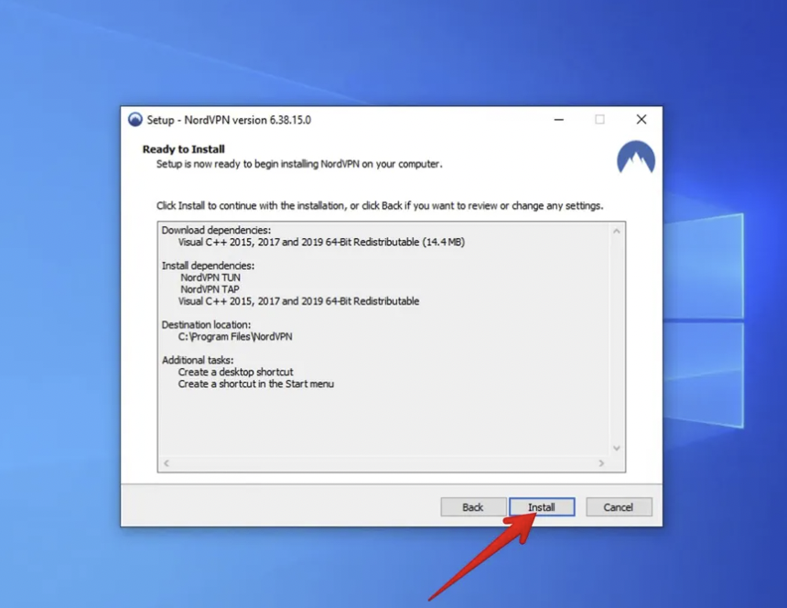Click the scroll right arrow under the summary

(601, 463)
